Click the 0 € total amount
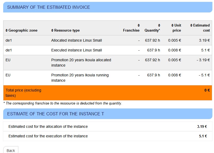Image resolution: width=214 pixels, height=153 pixels. tap(207, 90)
